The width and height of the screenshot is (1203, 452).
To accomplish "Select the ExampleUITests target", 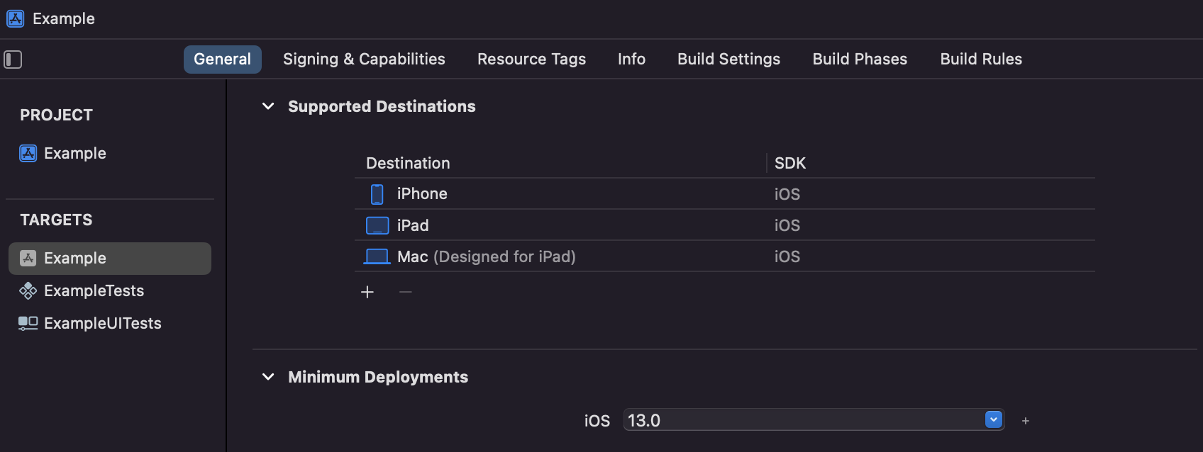I will [x=110, y=323].
